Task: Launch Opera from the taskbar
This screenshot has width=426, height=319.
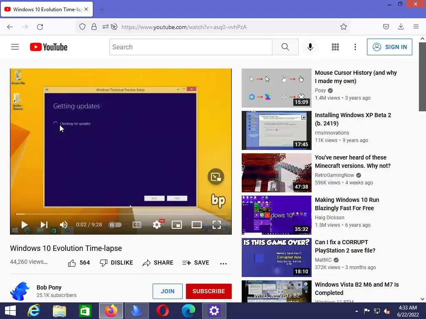Action: 163,311
